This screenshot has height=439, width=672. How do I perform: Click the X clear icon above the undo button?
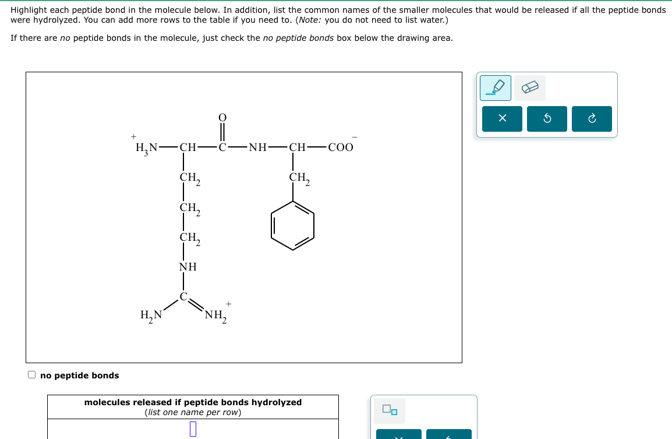501,118
